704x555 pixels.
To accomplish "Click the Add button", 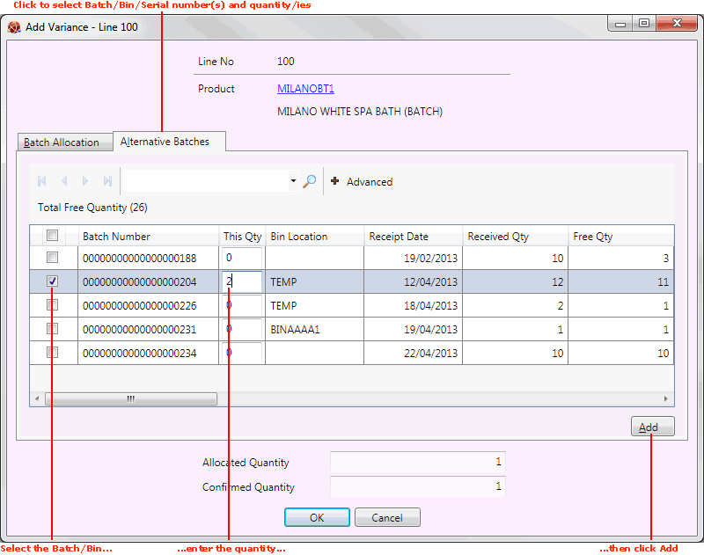I will tap(652, 426).
